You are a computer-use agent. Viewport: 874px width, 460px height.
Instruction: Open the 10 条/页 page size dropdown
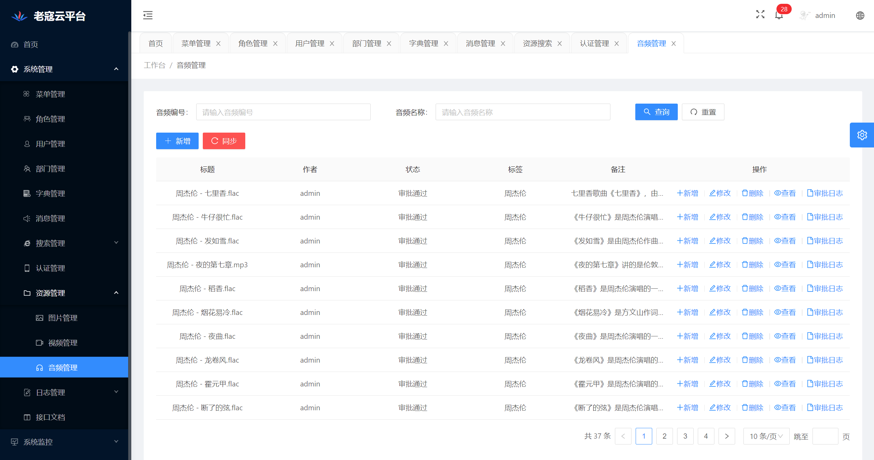(766, 436)
